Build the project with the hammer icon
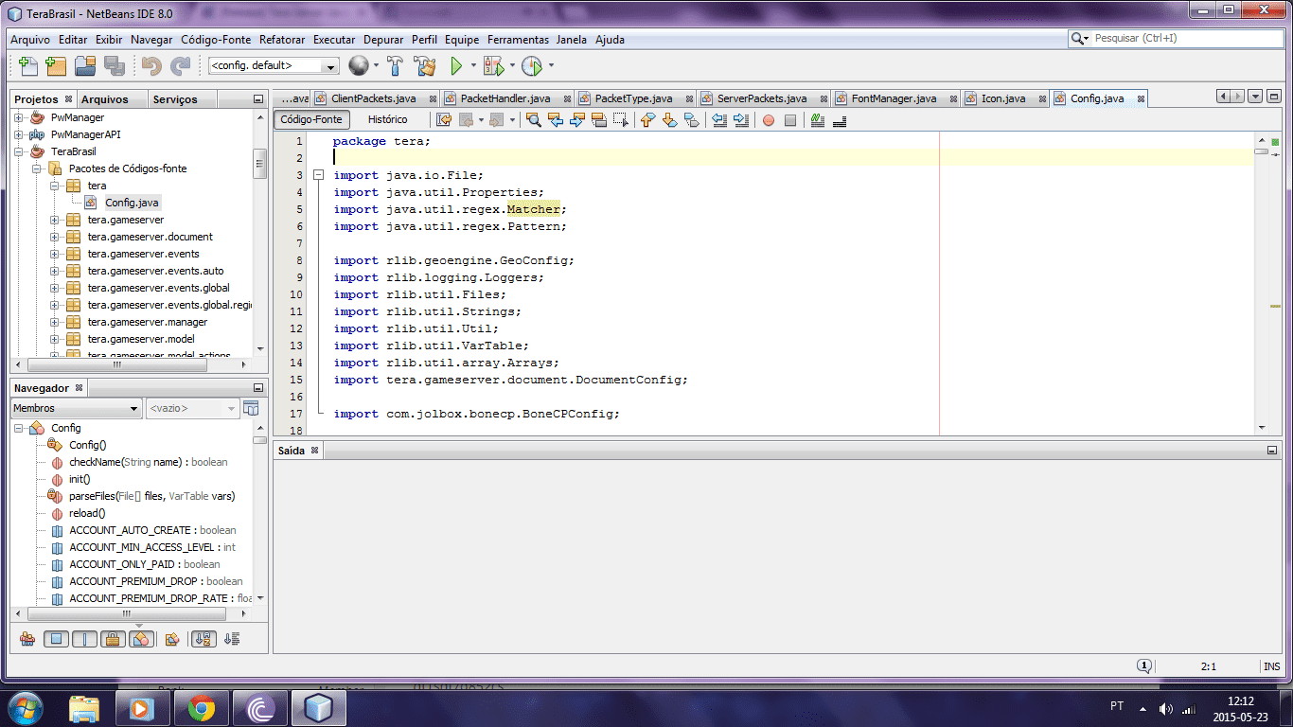Image resolution: width=1293 pixels, height=727 pixels. [396, 66]
